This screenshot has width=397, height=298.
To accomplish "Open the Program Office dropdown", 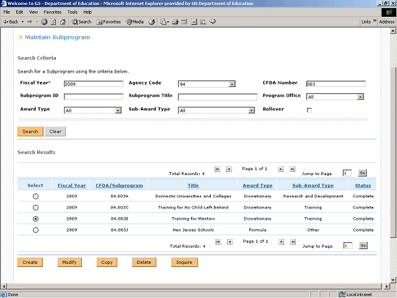I will pyautogui.click(x=360, y=97).
